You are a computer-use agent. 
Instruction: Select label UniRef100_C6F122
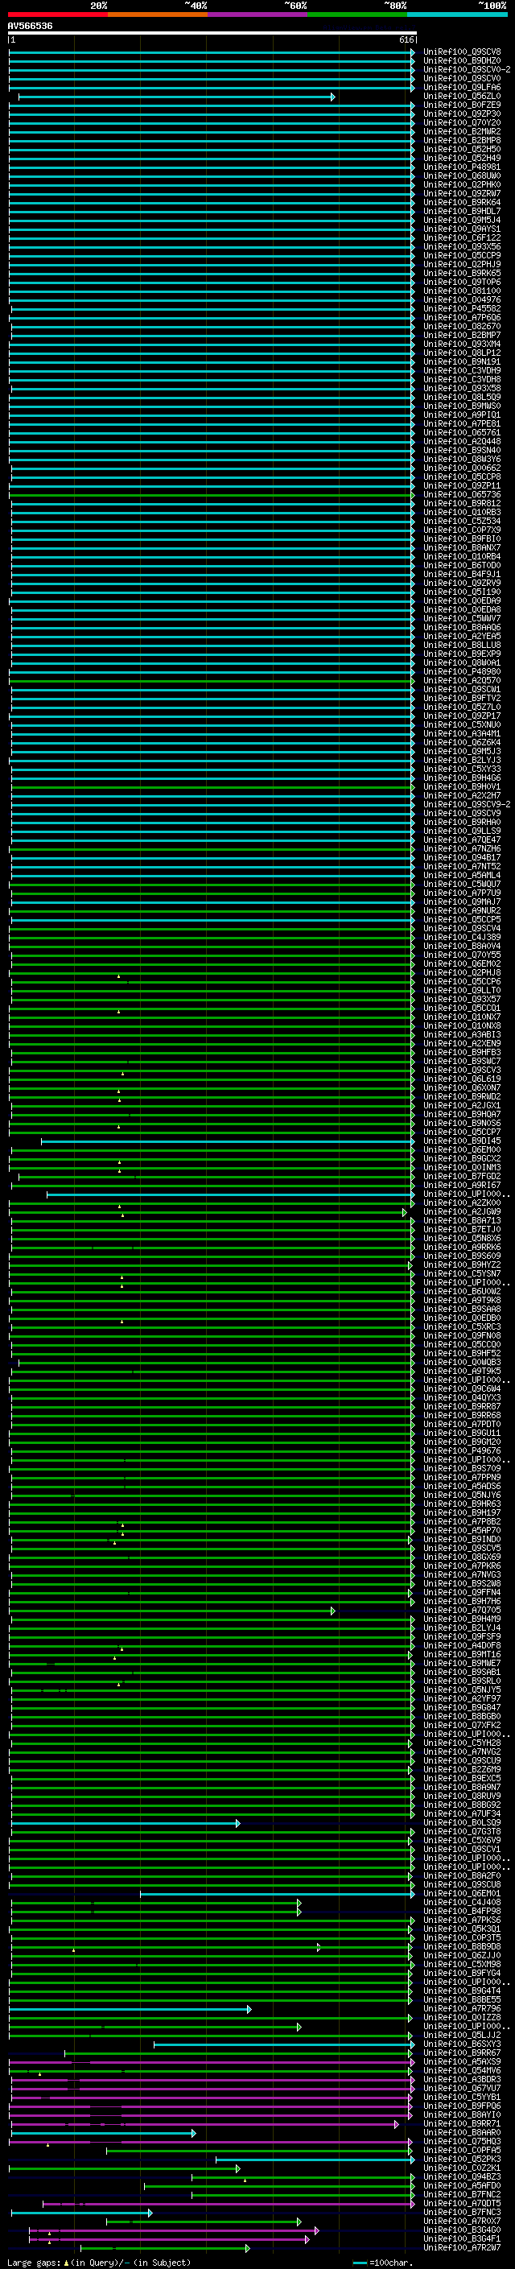(462, 237)
